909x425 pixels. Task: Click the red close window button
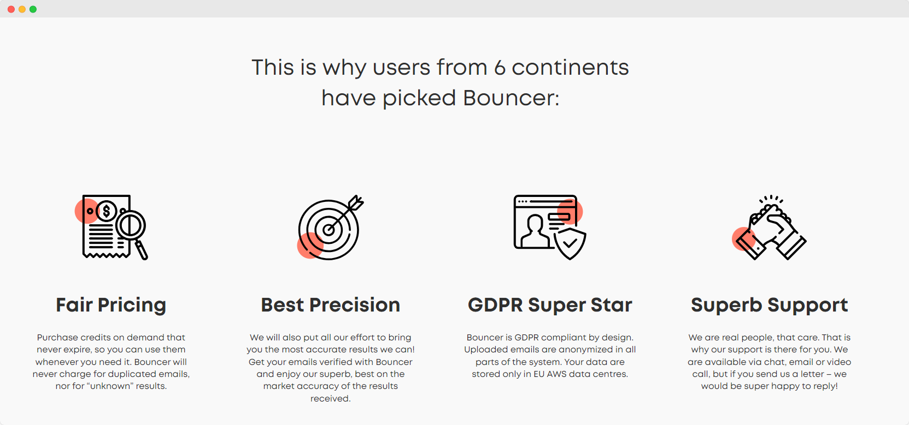click(11, 9)
